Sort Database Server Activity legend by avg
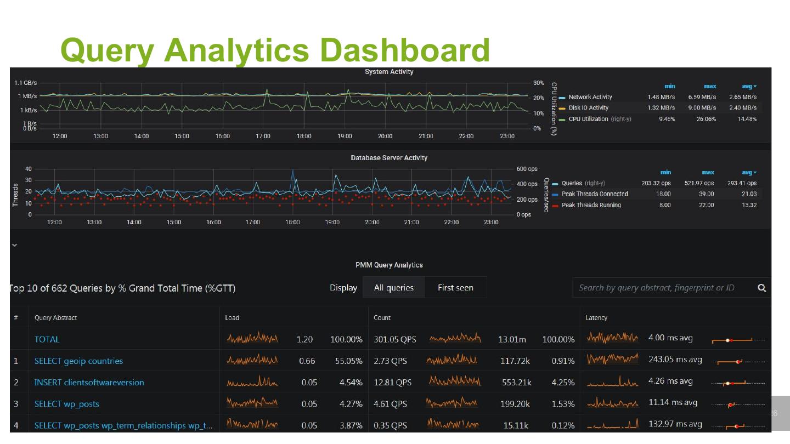Screen dimensions: 790x444 point(749,172)
